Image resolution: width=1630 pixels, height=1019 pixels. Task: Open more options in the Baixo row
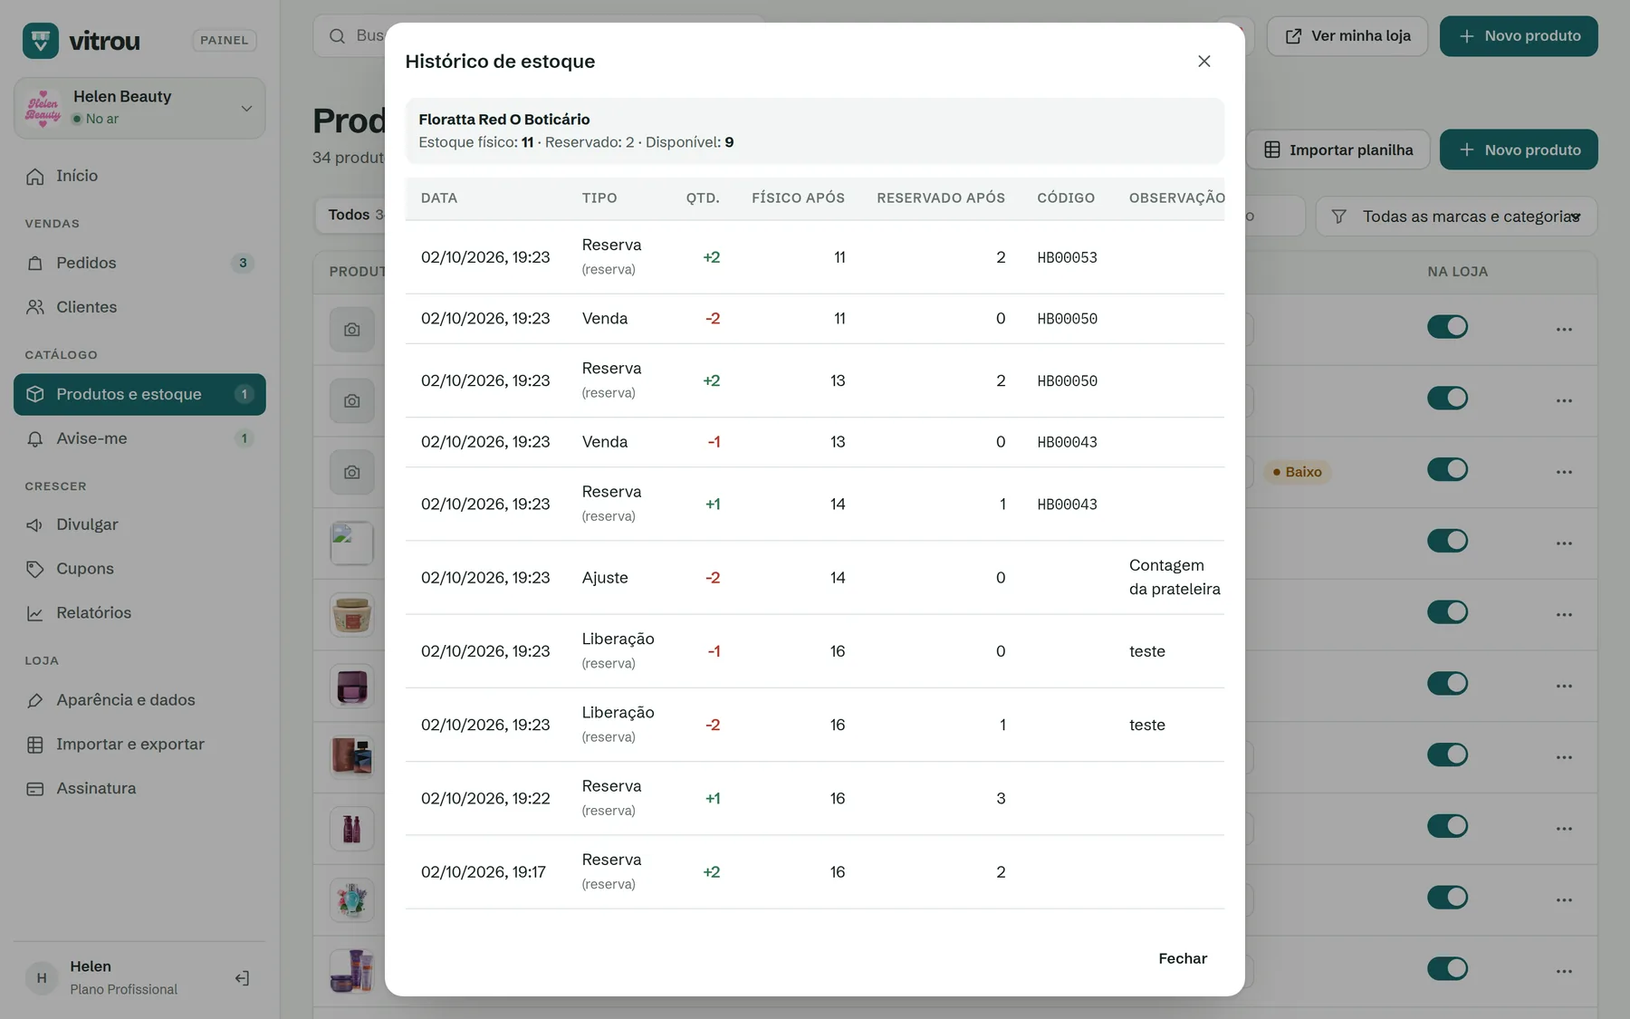1564,472
